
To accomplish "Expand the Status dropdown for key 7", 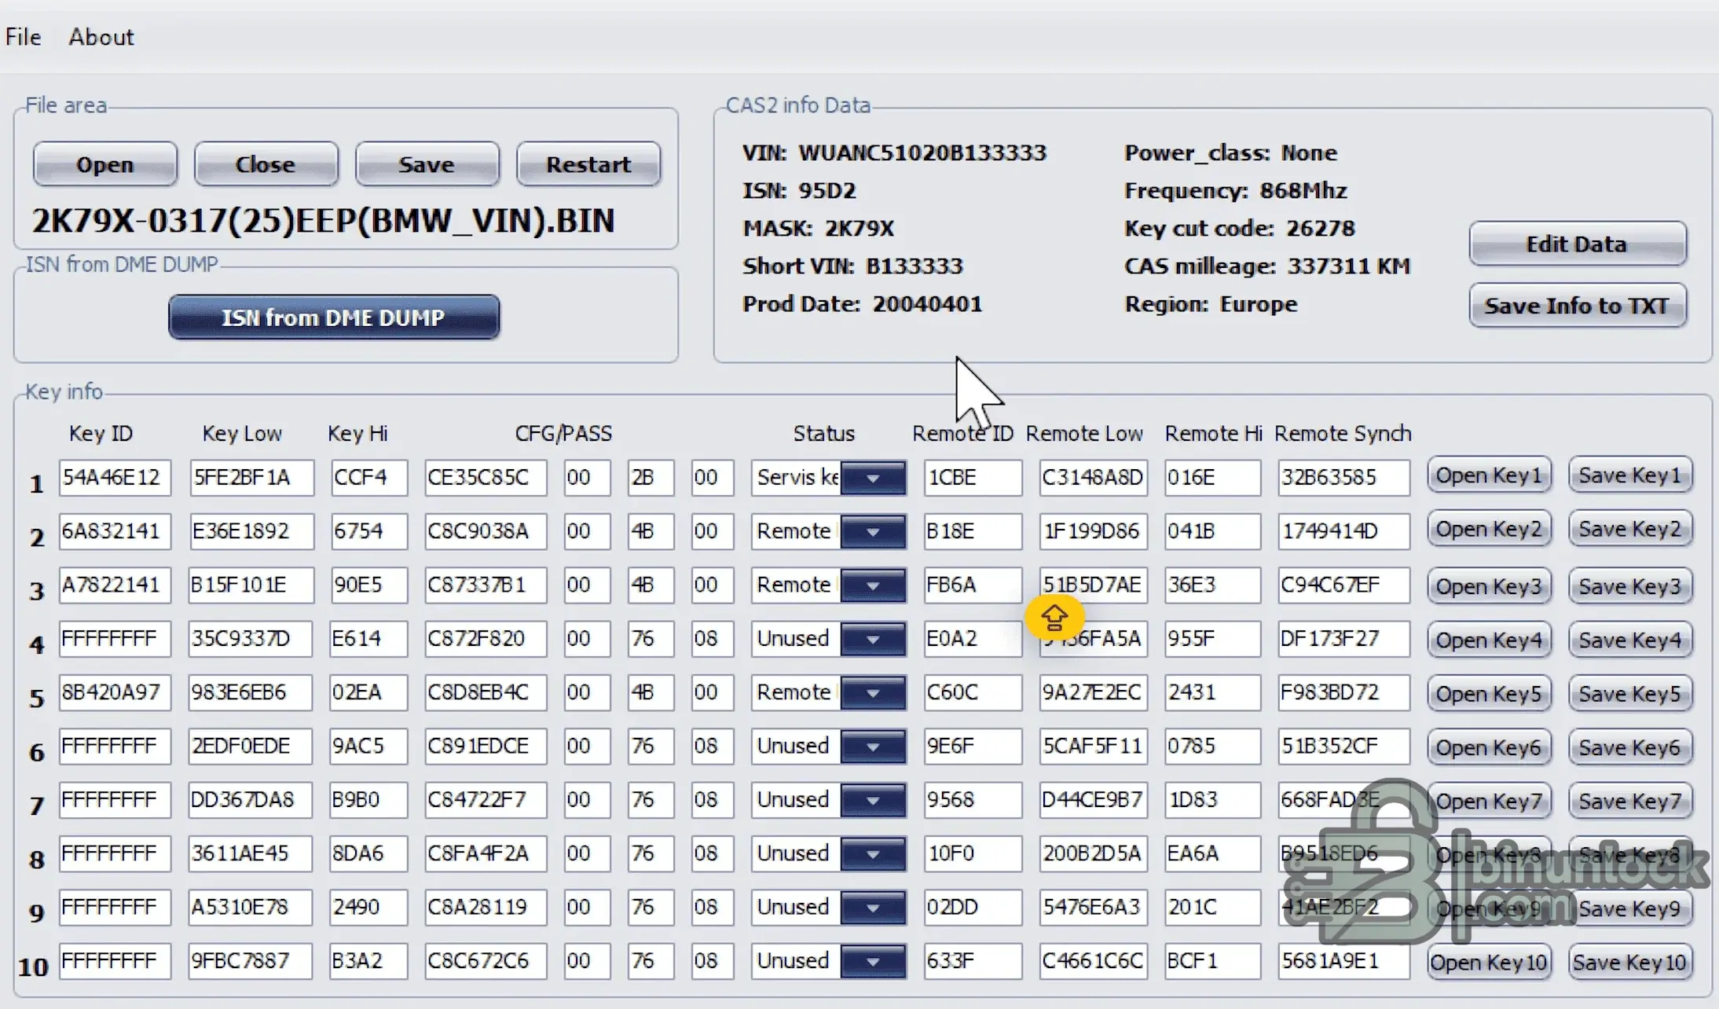I will coord(873,800).
